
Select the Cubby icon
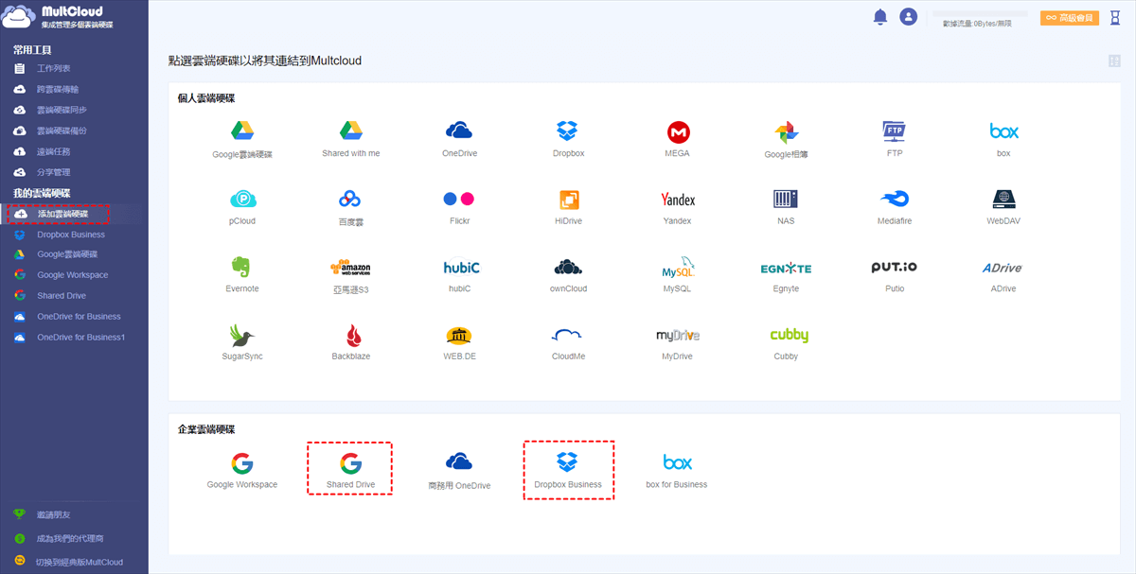click(x=789, y=335)
